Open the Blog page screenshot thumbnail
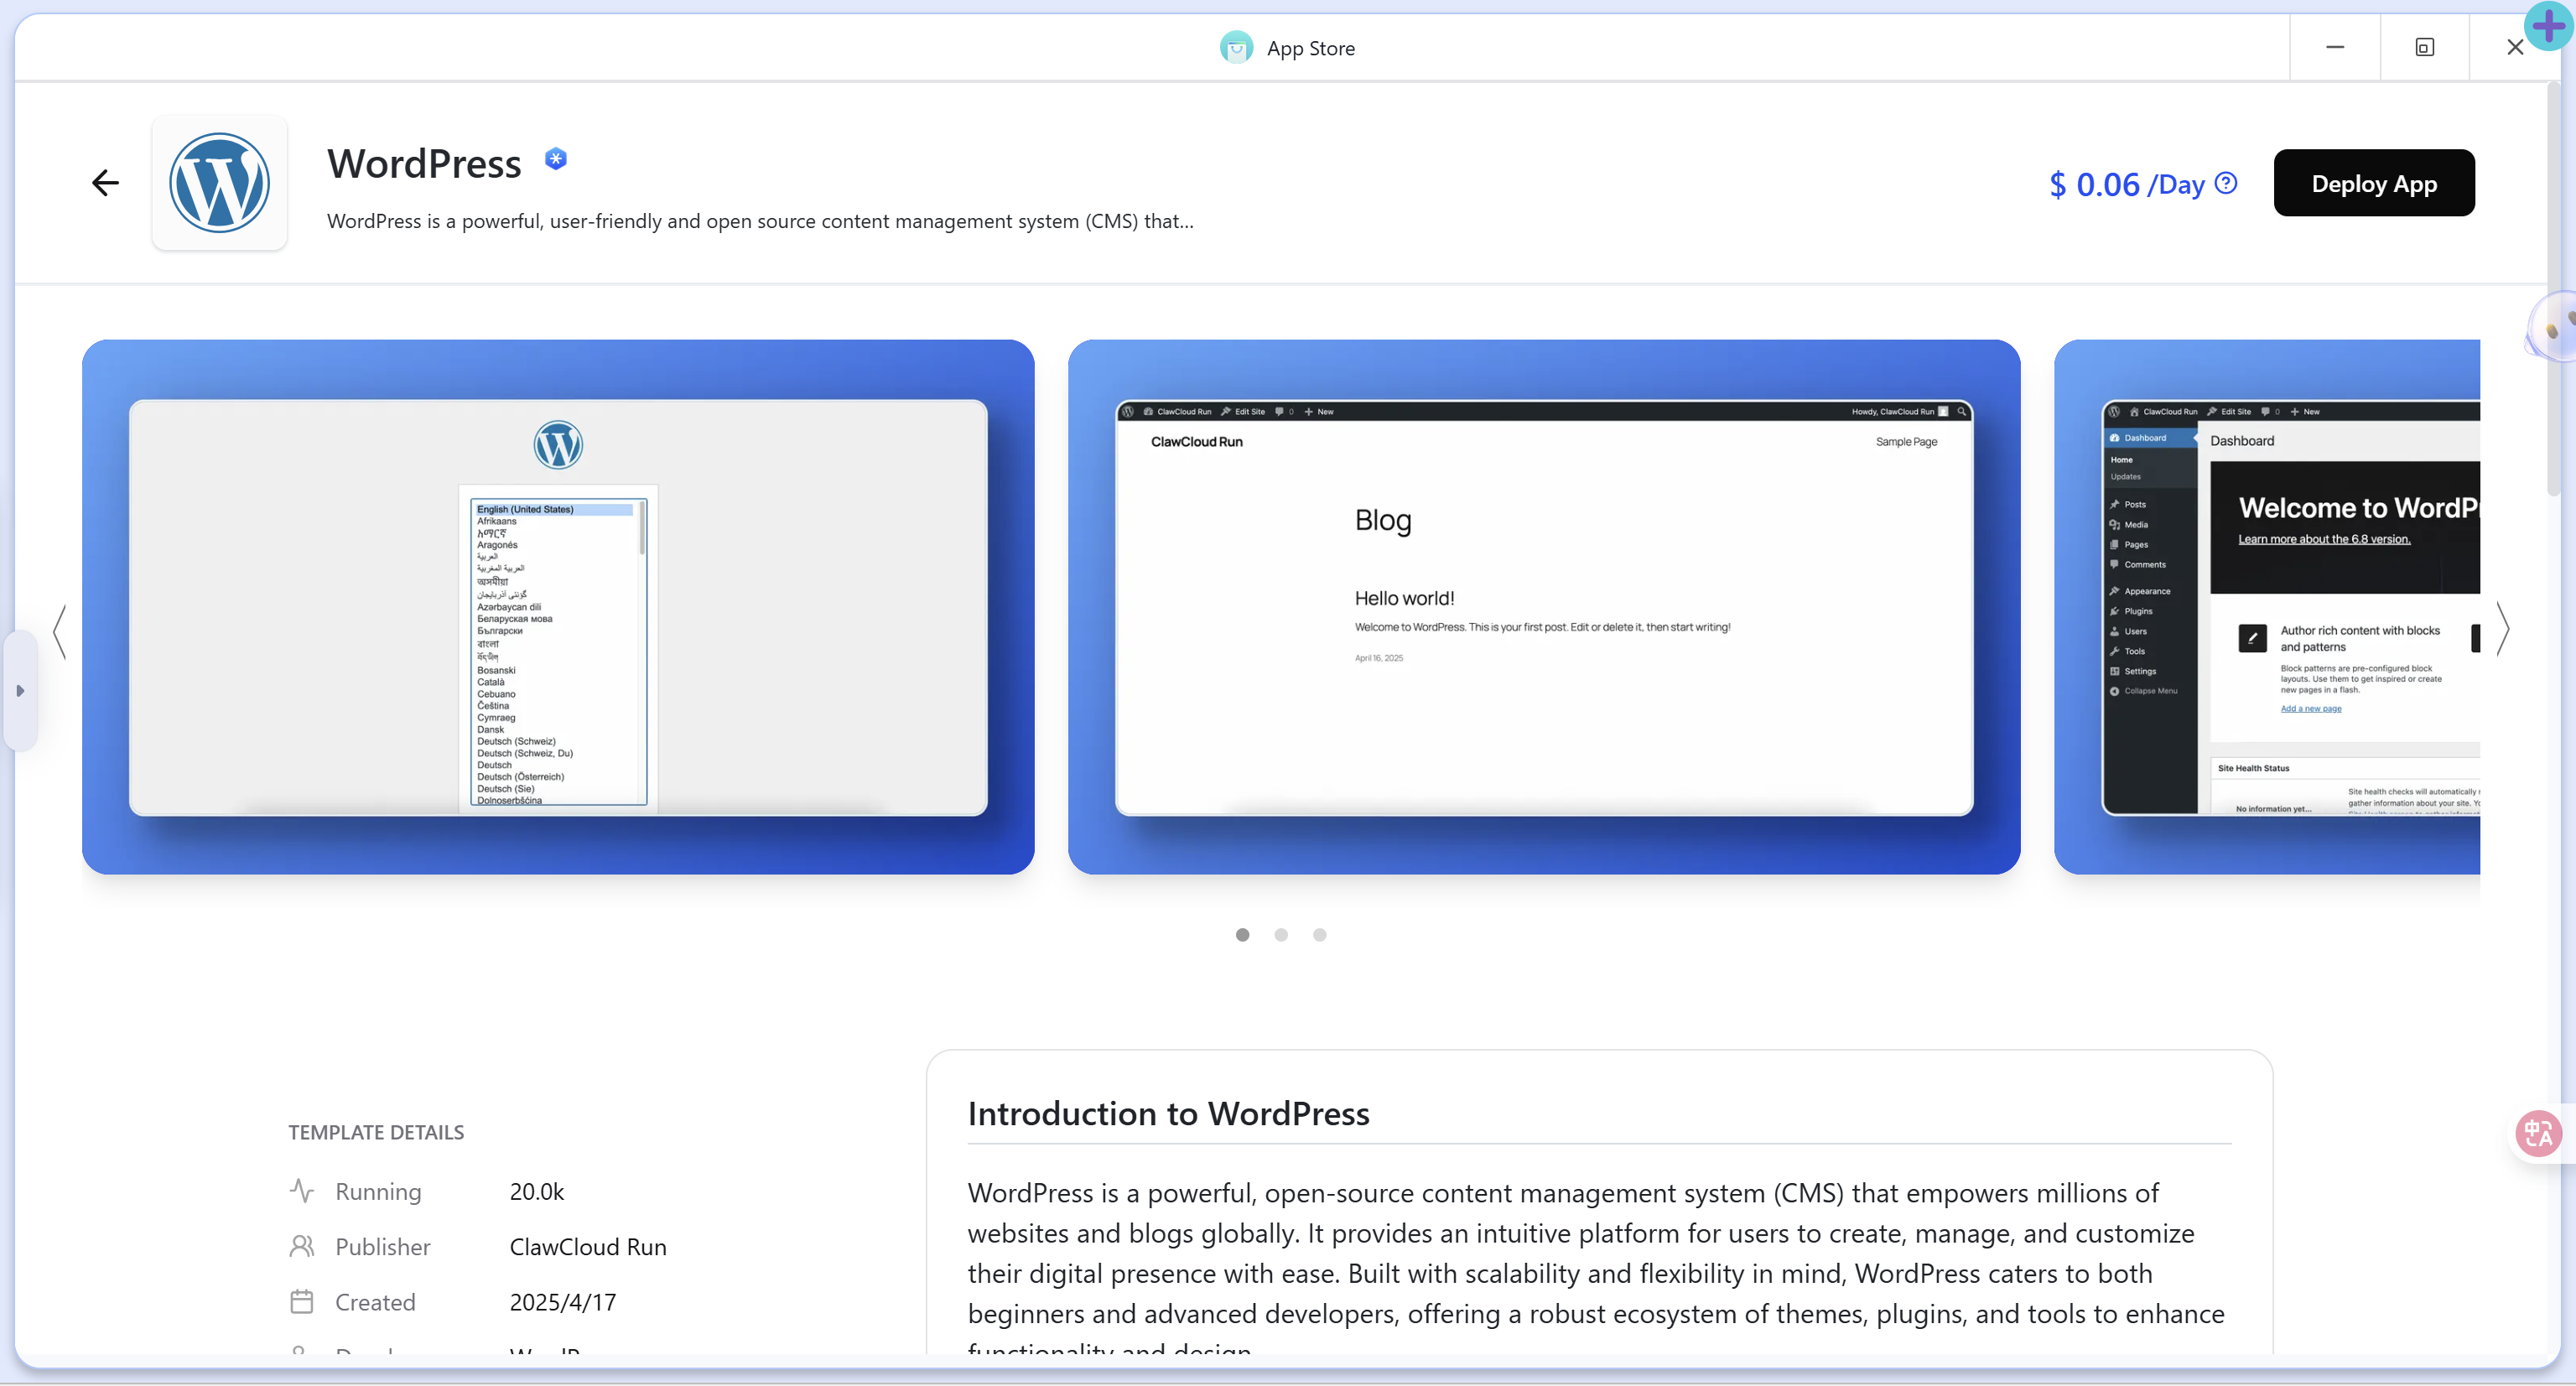 pyautogui.click(x=1543, y=606)
